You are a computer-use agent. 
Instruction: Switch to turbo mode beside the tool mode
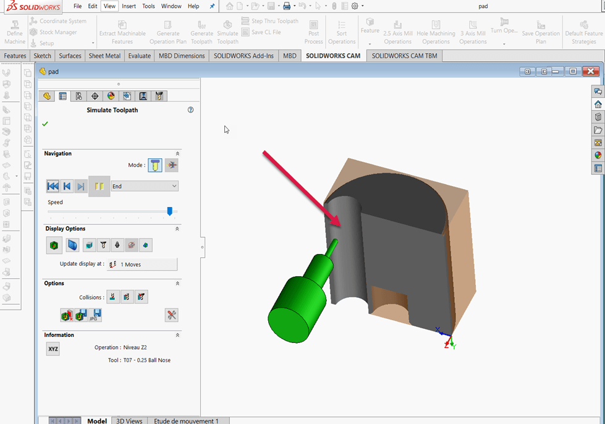[172, 165]
